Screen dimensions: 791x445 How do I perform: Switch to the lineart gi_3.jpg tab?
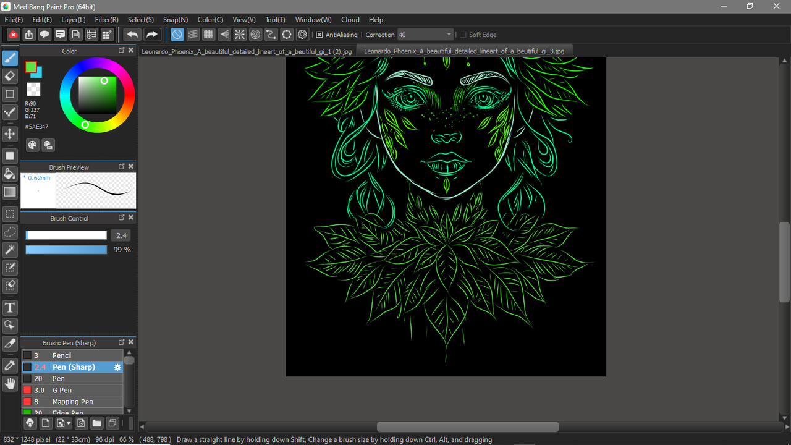tap(464, 51)
